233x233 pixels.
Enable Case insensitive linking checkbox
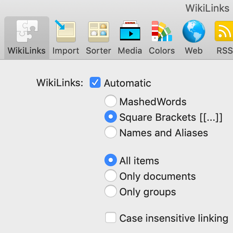click(x=111, y=217)
